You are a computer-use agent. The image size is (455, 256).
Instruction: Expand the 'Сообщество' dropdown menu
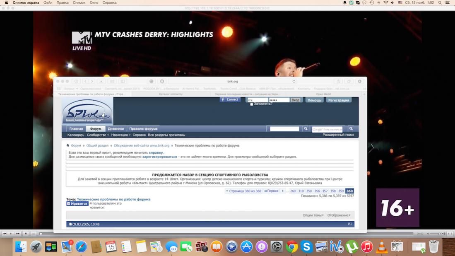coord(98,135)
